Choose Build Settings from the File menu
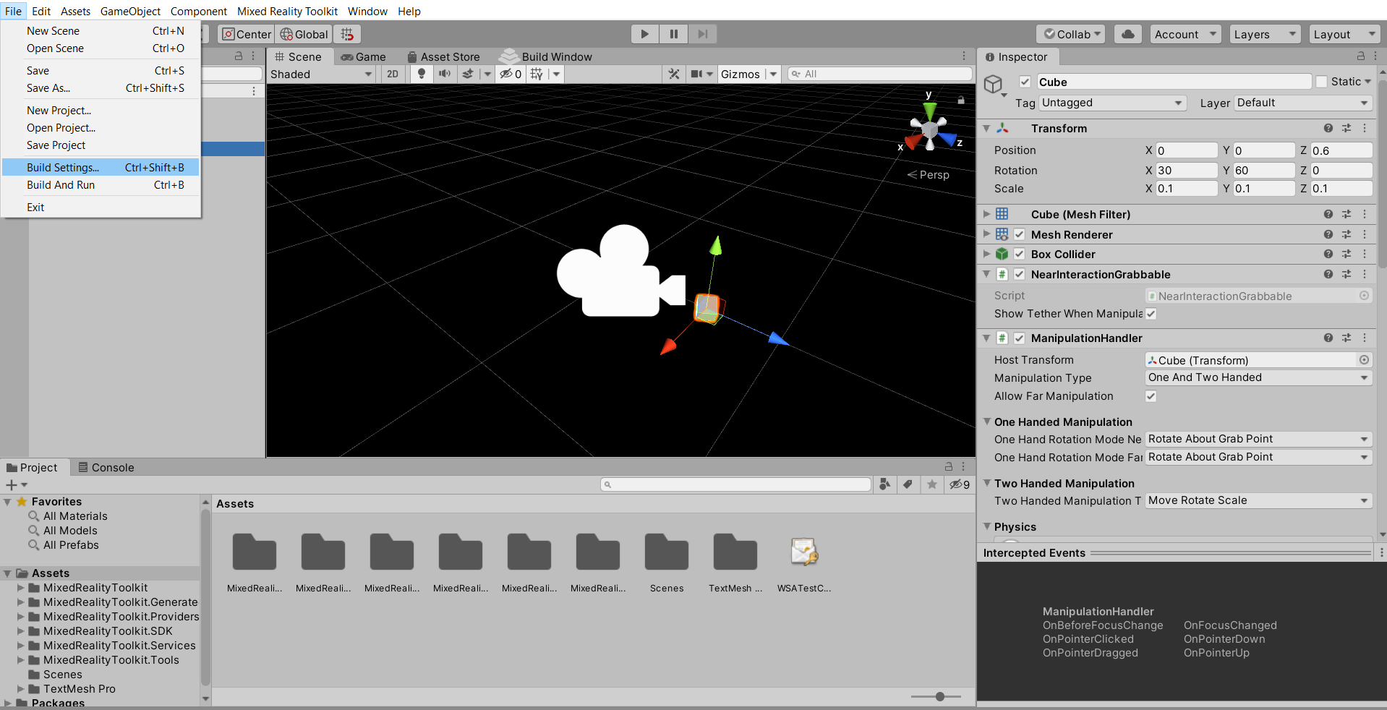 click(x=64, y=167)
